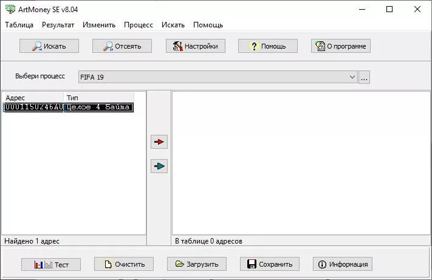The width and height of the screenshot is (432, 280).
Task: Select the found address row 00011502 in list
Action: tap(68, 107)
